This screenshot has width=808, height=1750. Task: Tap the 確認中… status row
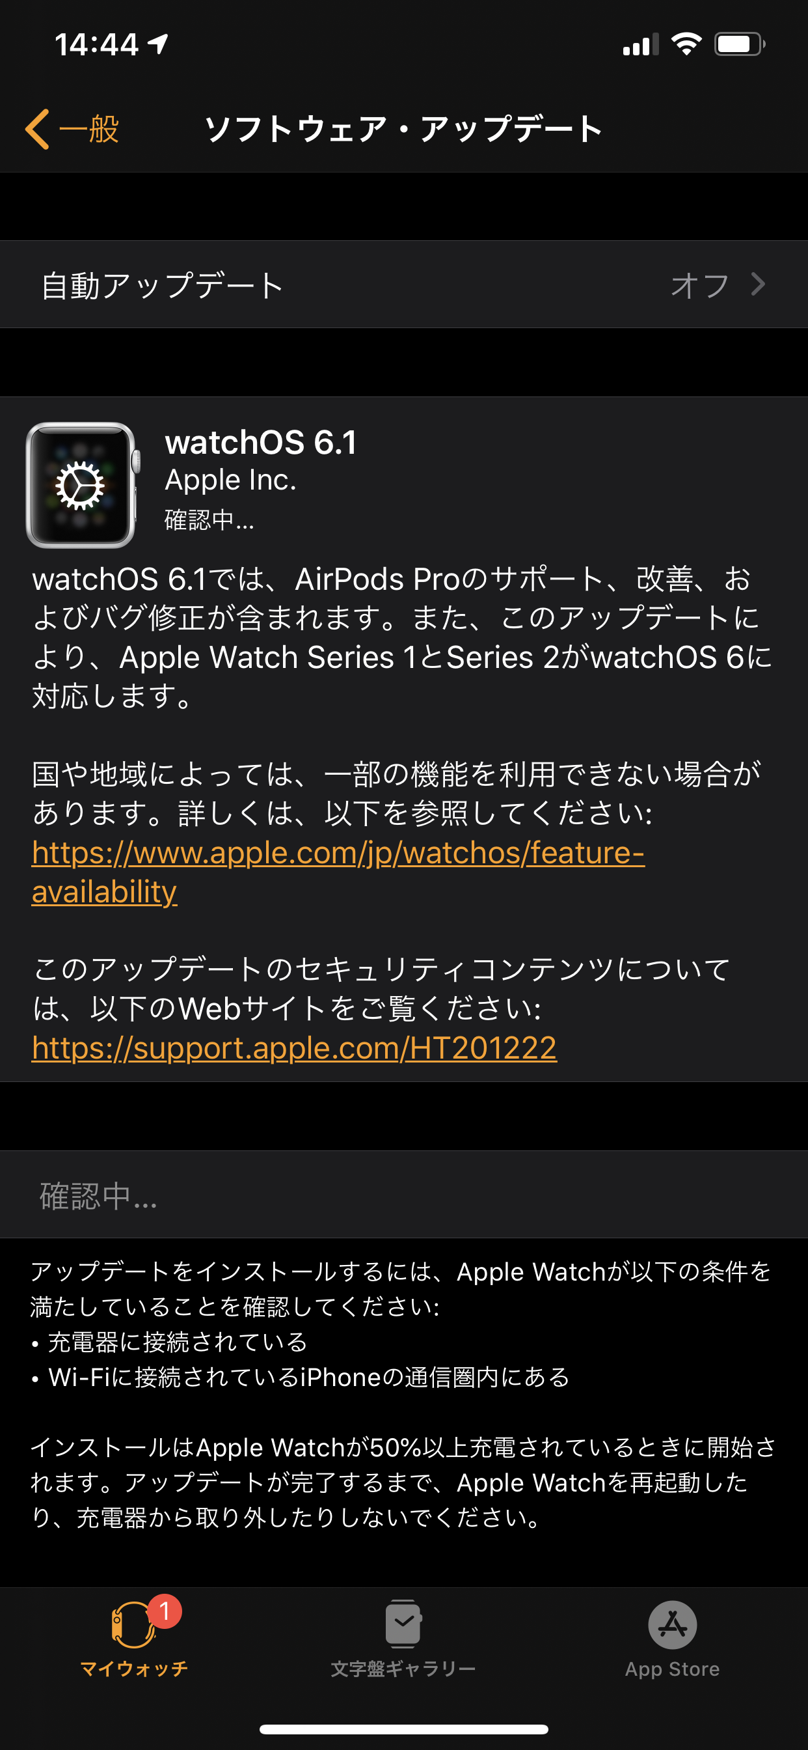tap(404, 1195)
